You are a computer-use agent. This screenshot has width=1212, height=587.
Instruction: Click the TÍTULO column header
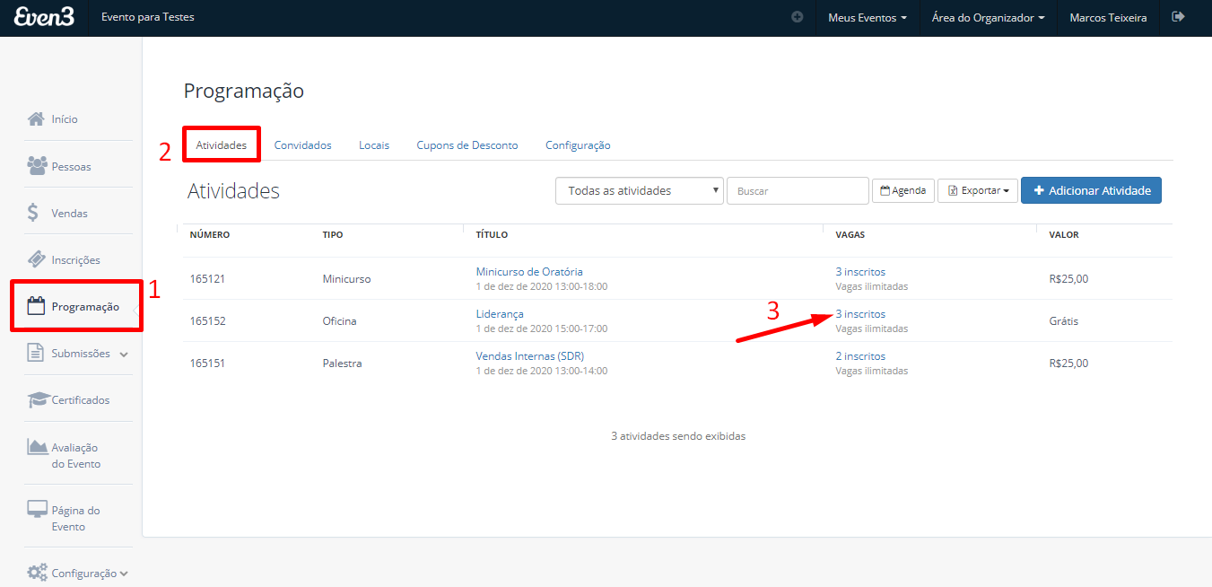(493, 234)
